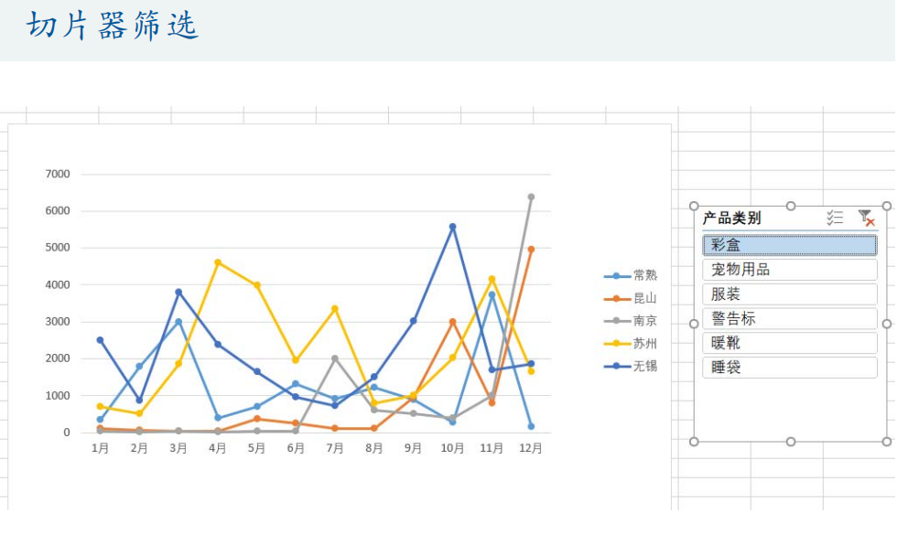Select the 彩盒 slicer item

tap(789, 245)
